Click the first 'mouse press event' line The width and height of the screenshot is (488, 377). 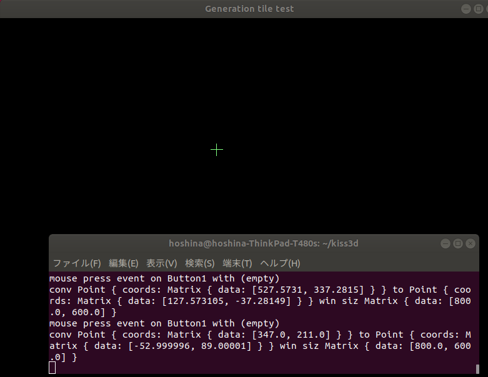(x=164, y=278)
